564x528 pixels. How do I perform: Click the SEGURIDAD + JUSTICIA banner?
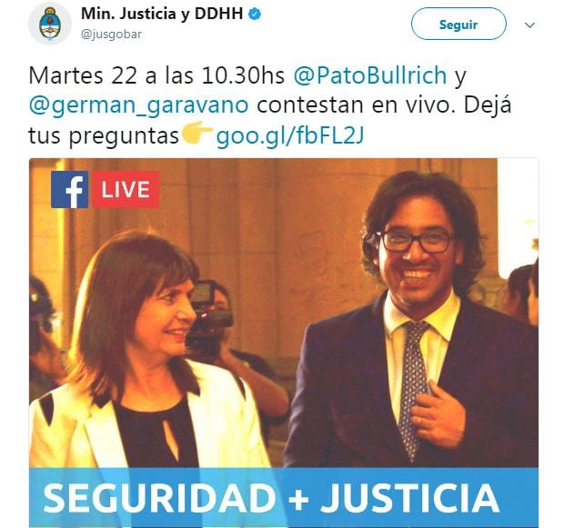click(284, 497)
